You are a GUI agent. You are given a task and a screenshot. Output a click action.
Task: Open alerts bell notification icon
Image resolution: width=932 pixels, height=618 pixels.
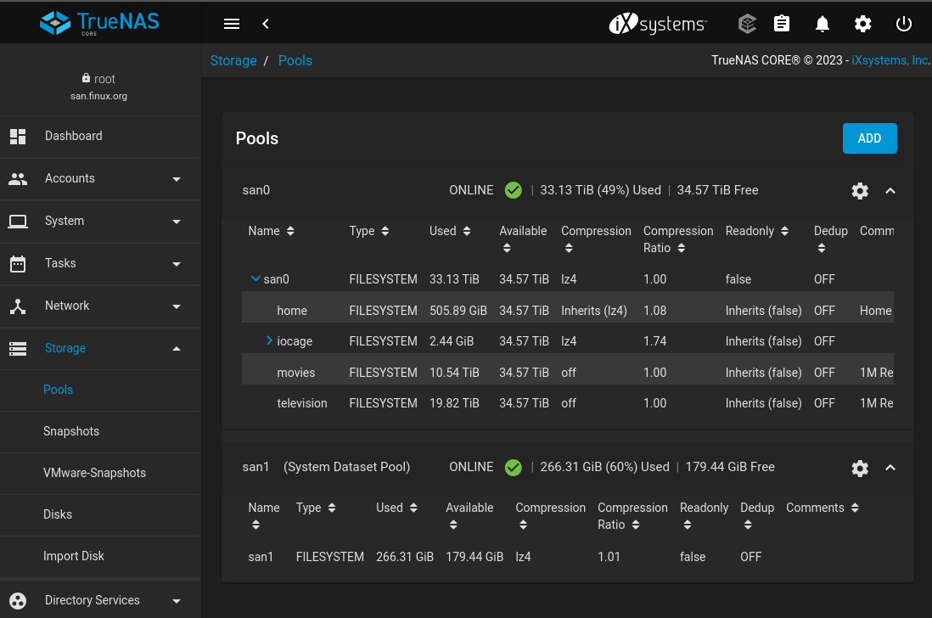(822, 24)
